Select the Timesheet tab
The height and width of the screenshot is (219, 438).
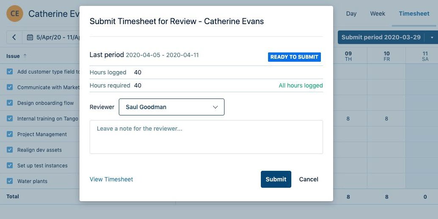(x=414, y=14)
